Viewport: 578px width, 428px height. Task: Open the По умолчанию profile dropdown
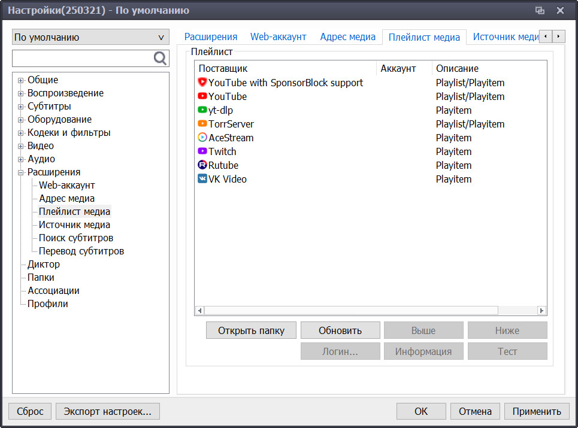pos(90,37)
